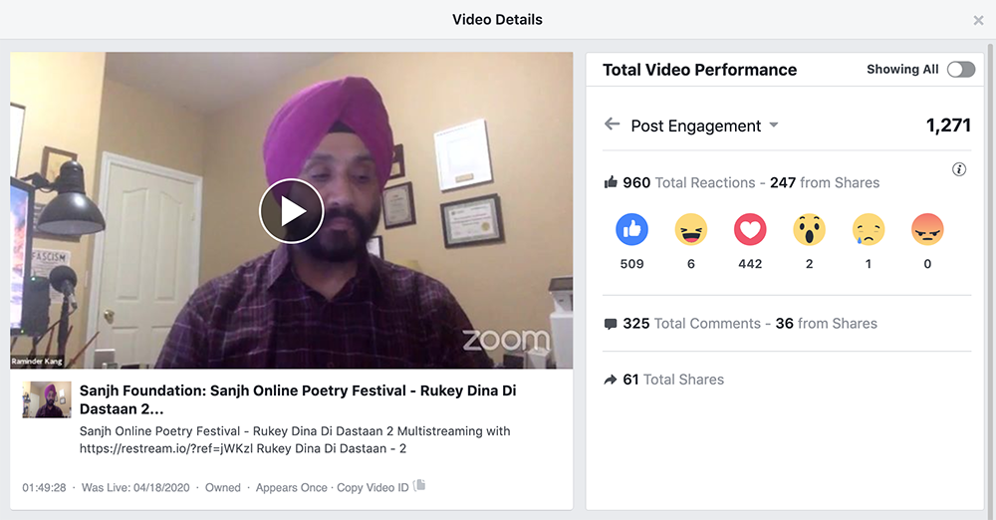Click the copy icon beside Copy Video ID
This screenshot has width=996, height=520.
[x=419, y=485]
